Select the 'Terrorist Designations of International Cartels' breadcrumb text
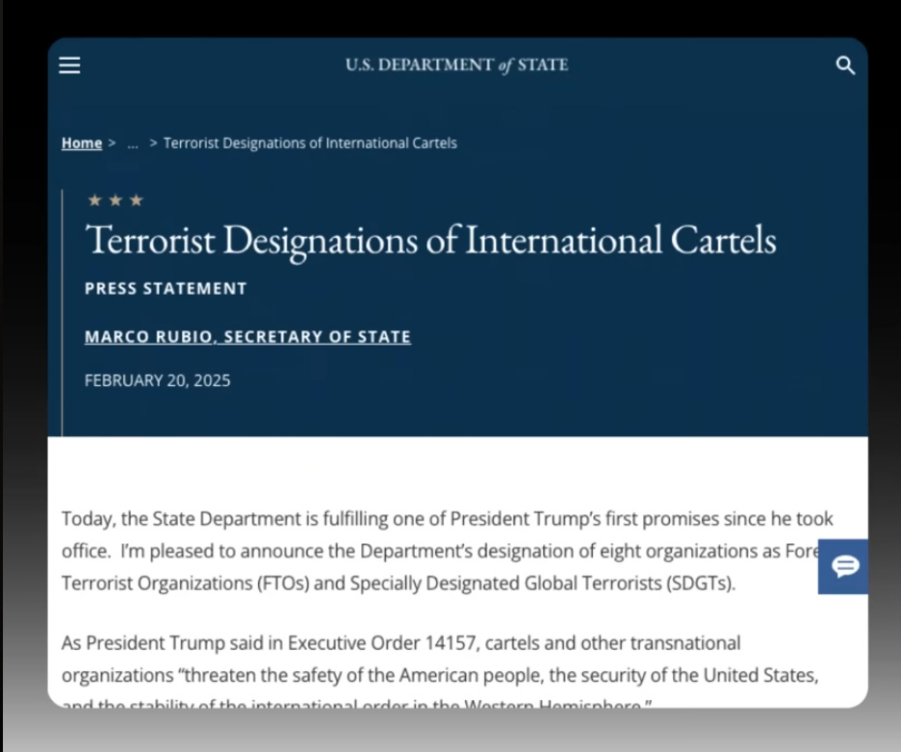Screen dimensions: 901x752 coord(310,143)
